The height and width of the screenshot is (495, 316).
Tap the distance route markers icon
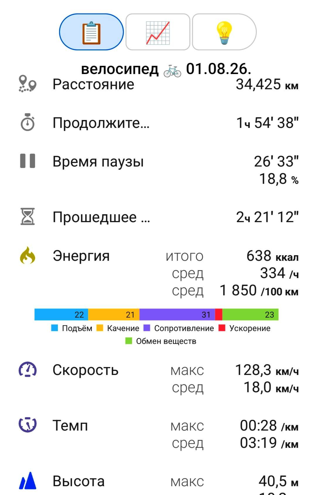[x=28, y=84]
